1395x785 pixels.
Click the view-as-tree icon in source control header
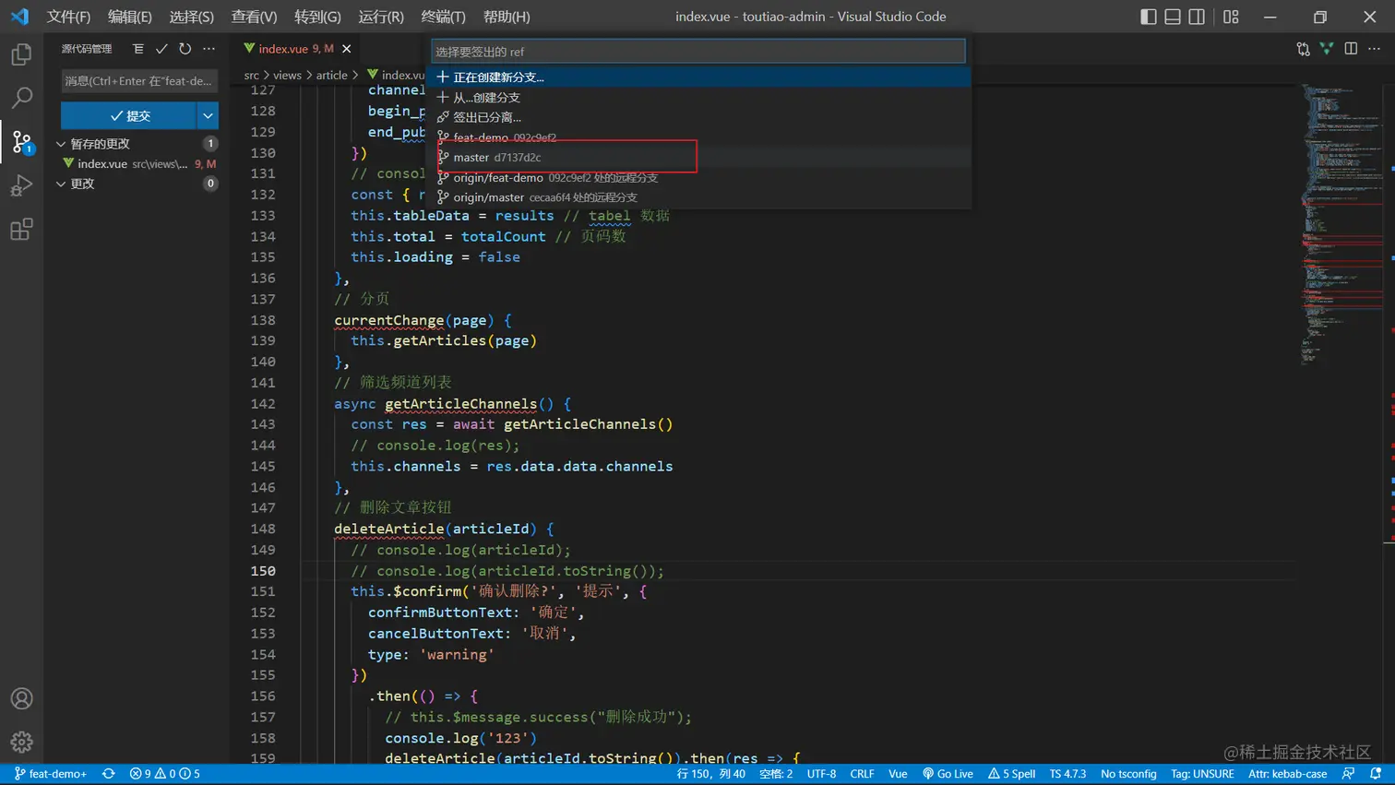coord(138,49)
